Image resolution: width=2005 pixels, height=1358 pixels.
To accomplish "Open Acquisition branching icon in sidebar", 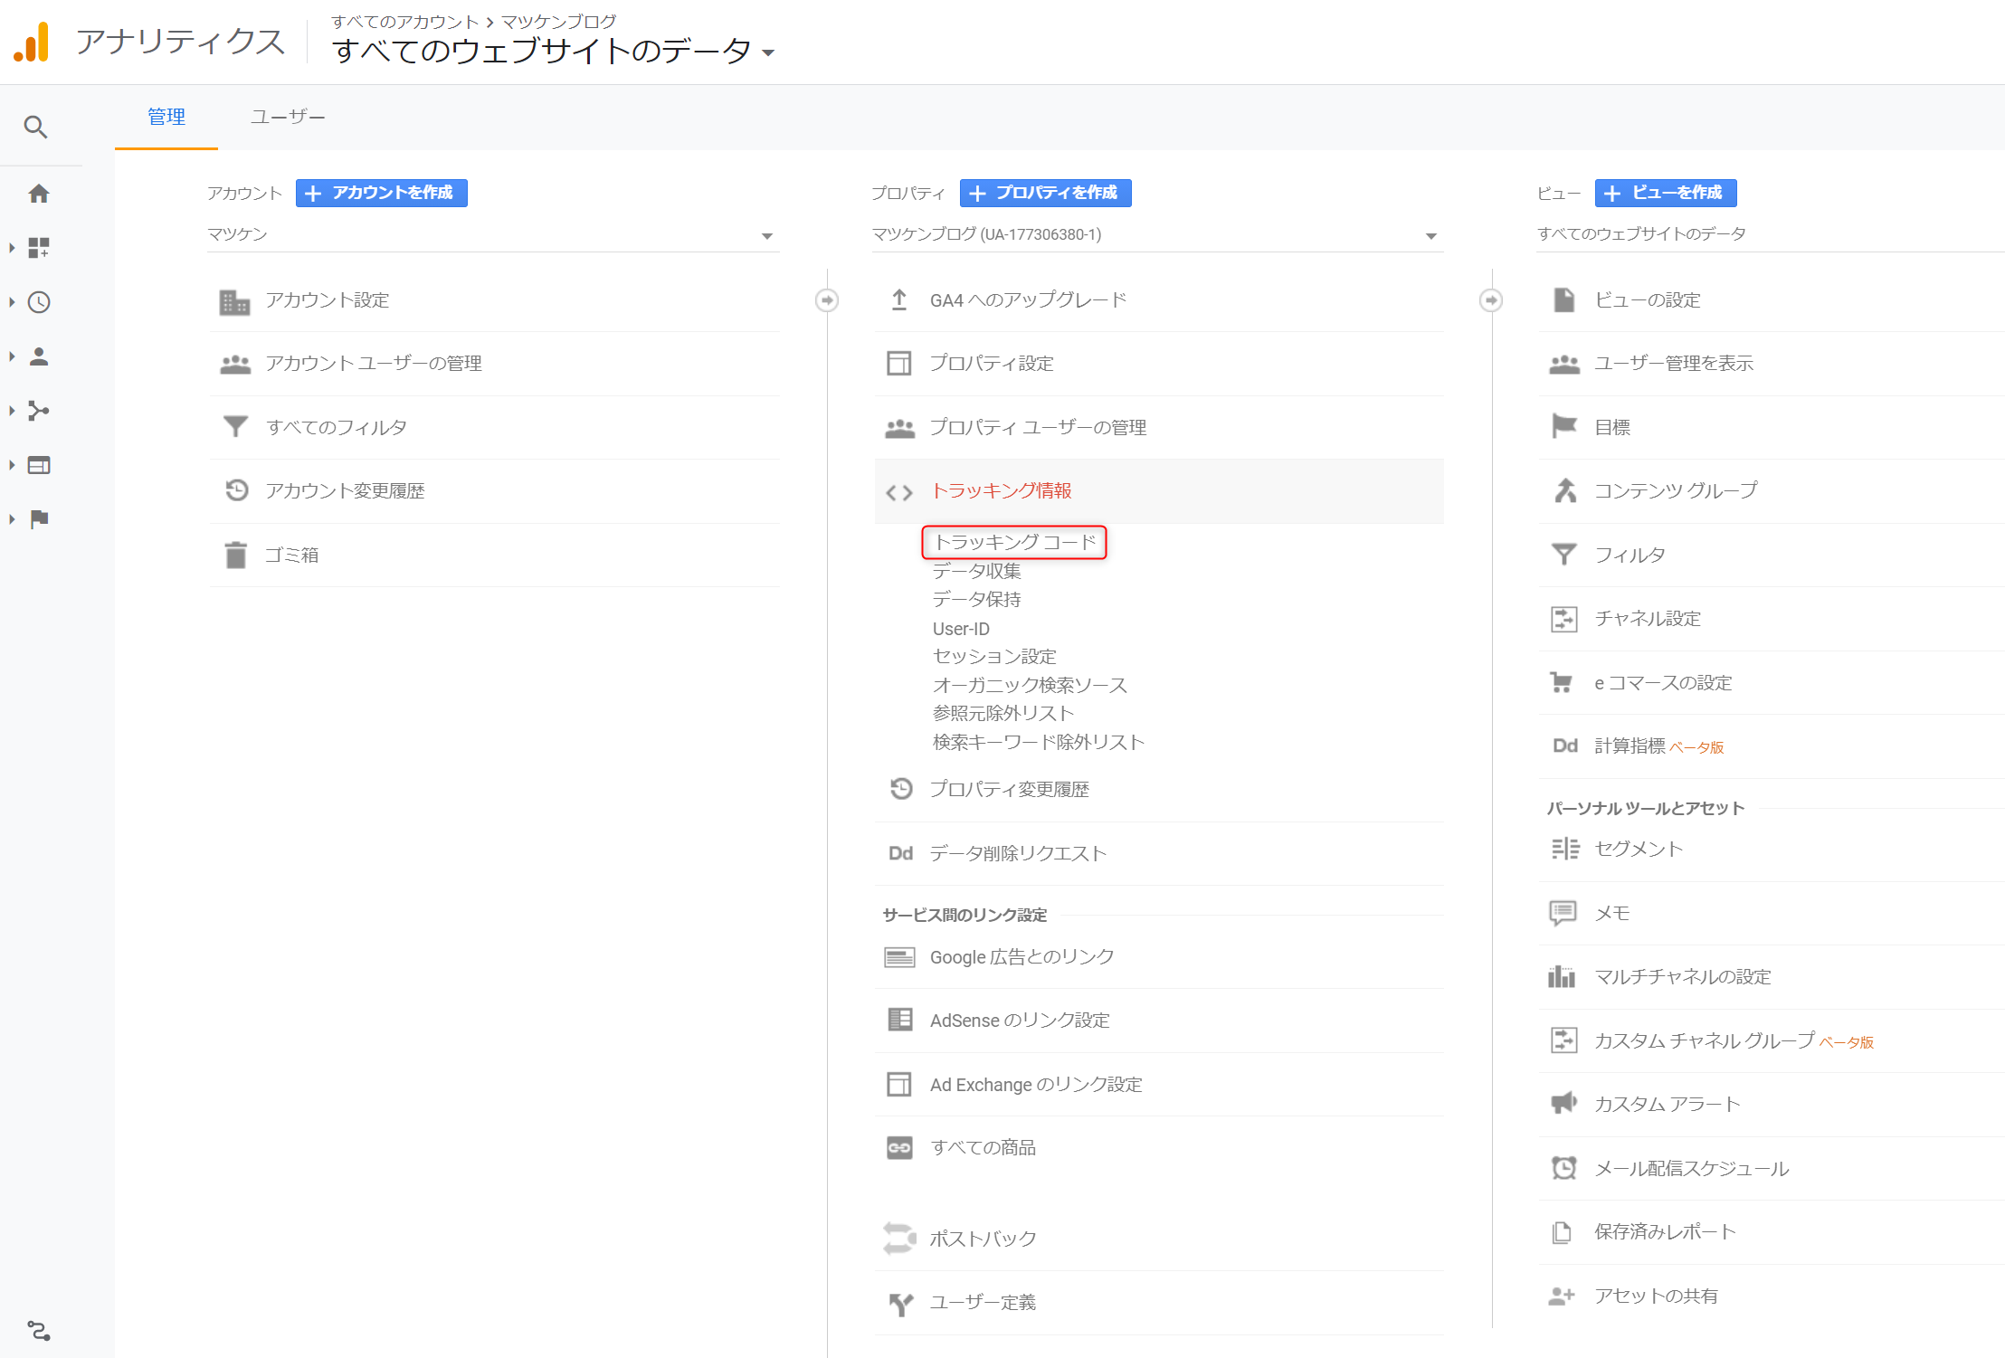I will point(39,411).
